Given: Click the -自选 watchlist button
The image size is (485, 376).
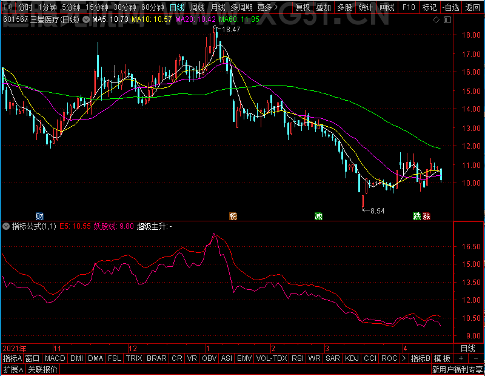Looking at the screenshot, I should [x=450, y=7].
